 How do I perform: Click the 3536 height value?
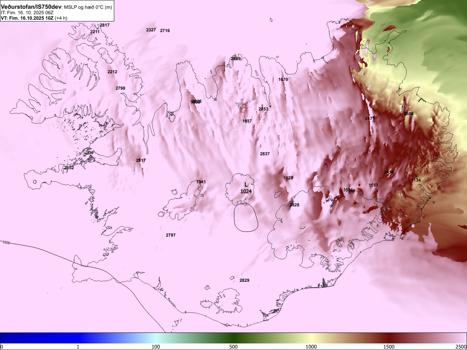348,190
